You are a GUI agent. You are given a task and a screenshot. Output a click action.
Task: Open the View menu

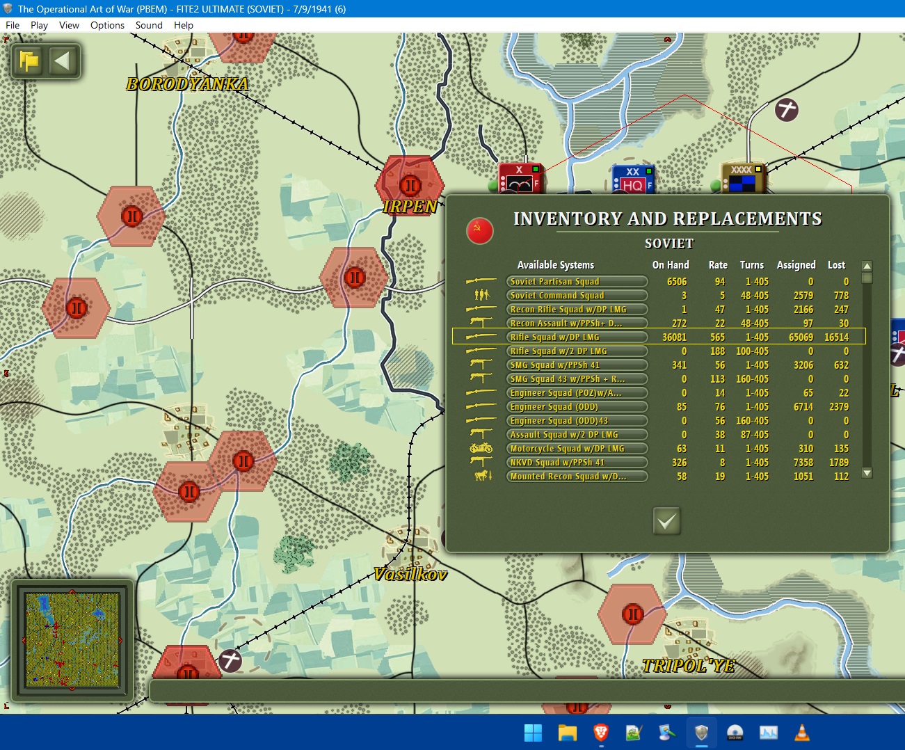[x=69, y=25]
